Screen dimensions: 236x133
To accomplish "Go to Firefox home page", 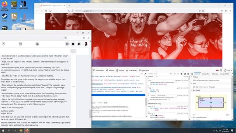I will coord(51,11).
